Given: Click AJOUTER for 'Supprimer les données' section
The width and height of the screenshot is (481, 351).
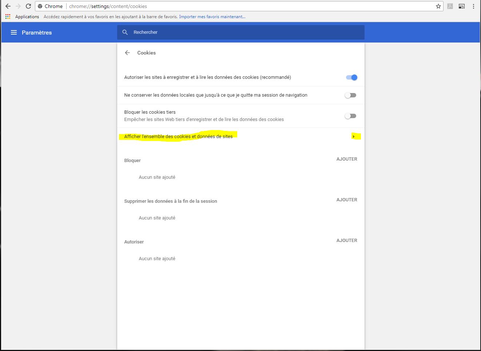Looking at the screenshot, I should pos(347,200).
